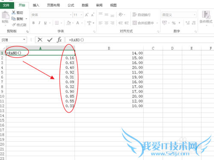Open Number group dialog launcher
Image resolution: width=214 pixels, height=160 pixels.
click(196, 32)
